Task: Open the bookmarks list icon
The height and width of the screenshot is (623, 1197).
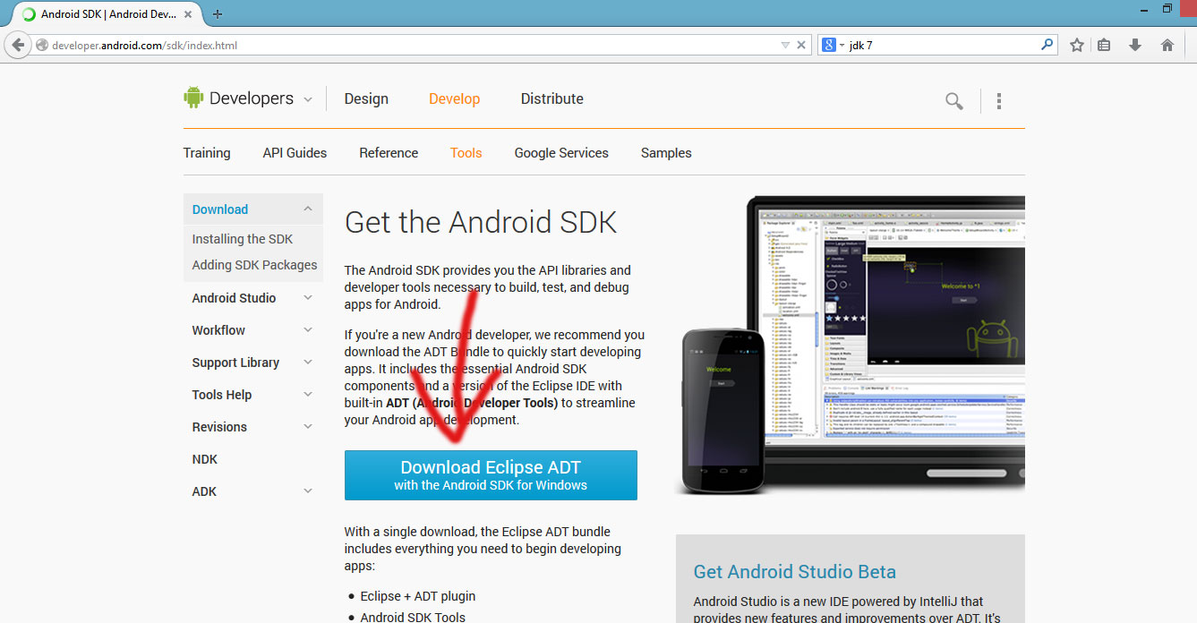Action: pos(1104,45)
